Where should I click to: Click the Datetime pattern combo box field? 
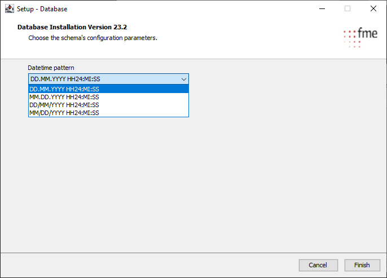click(x=102, y=80)
